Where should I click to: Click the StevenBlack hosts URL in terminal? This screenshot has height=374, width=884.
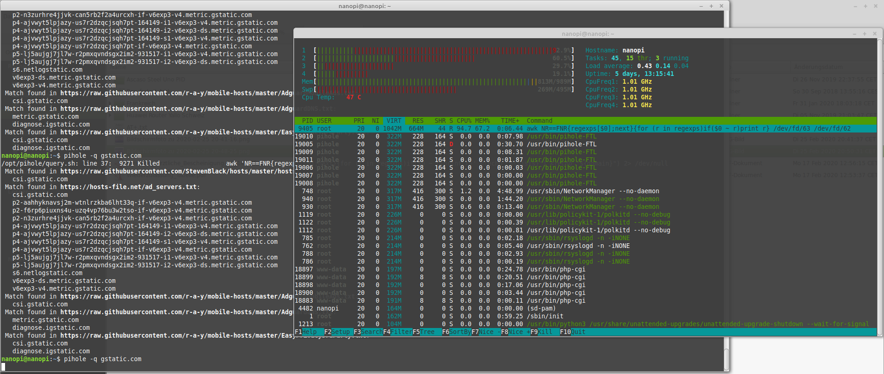pyautogui.click(x=176, y=172)
